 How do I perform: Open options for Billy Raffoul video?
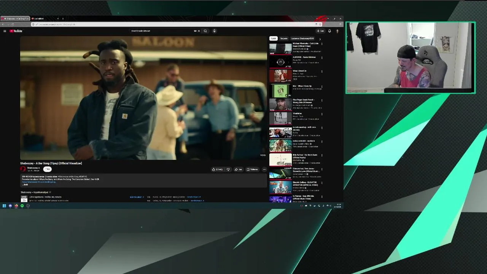322,155
